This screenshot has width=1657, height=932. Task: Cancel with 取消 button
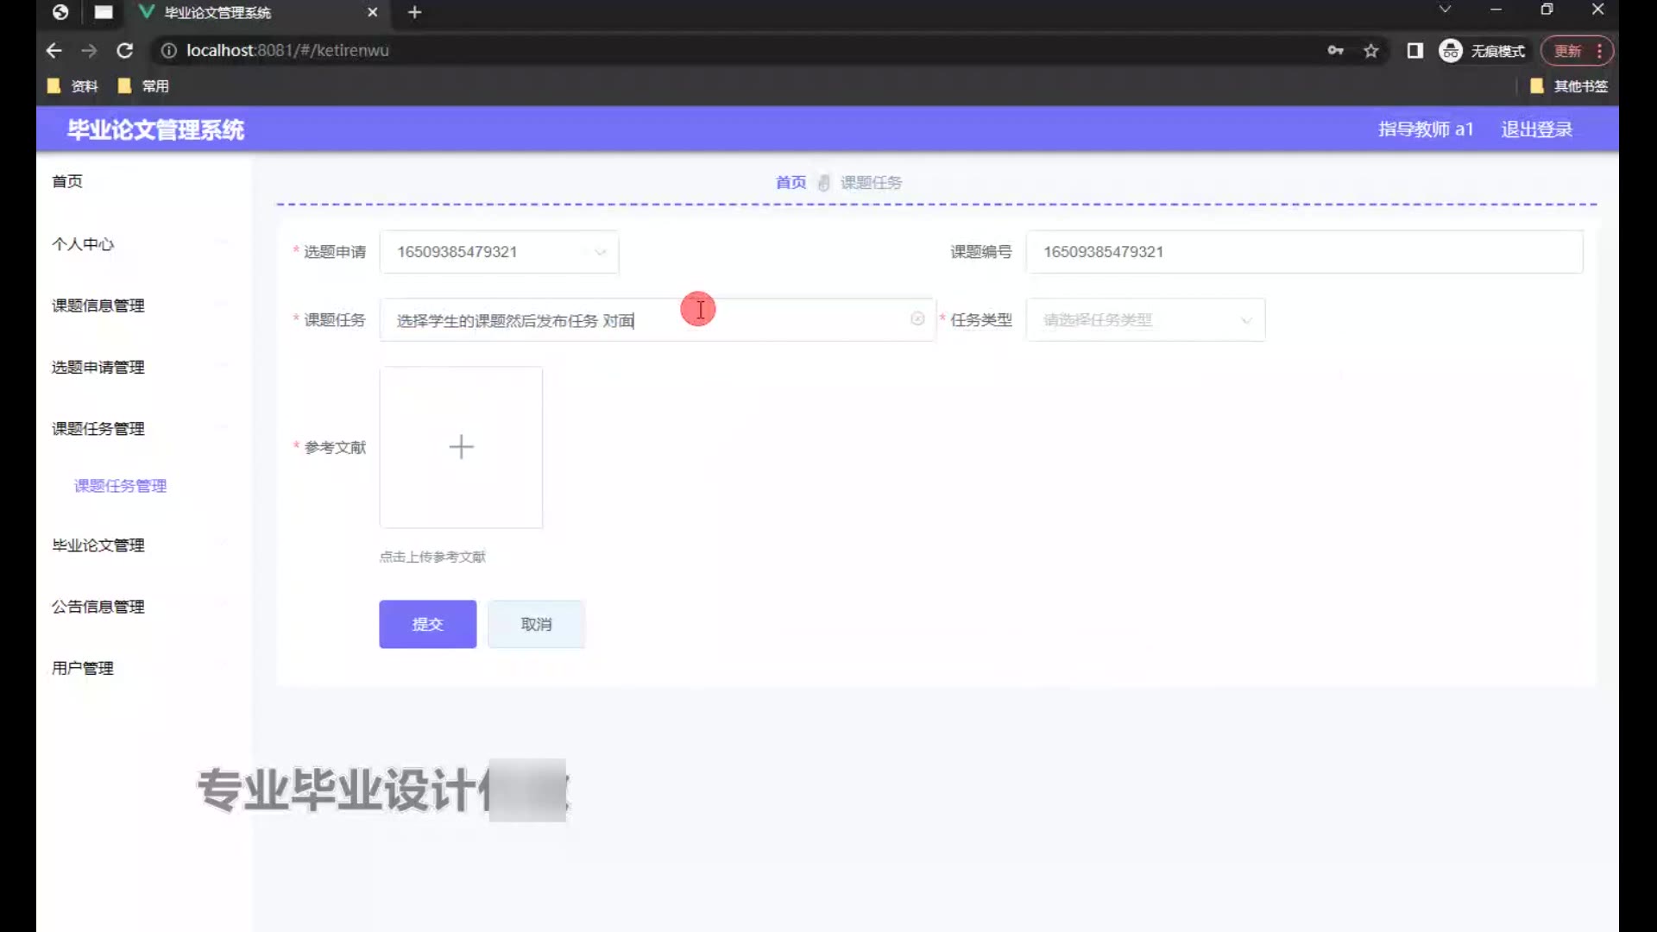coord(536,624)
